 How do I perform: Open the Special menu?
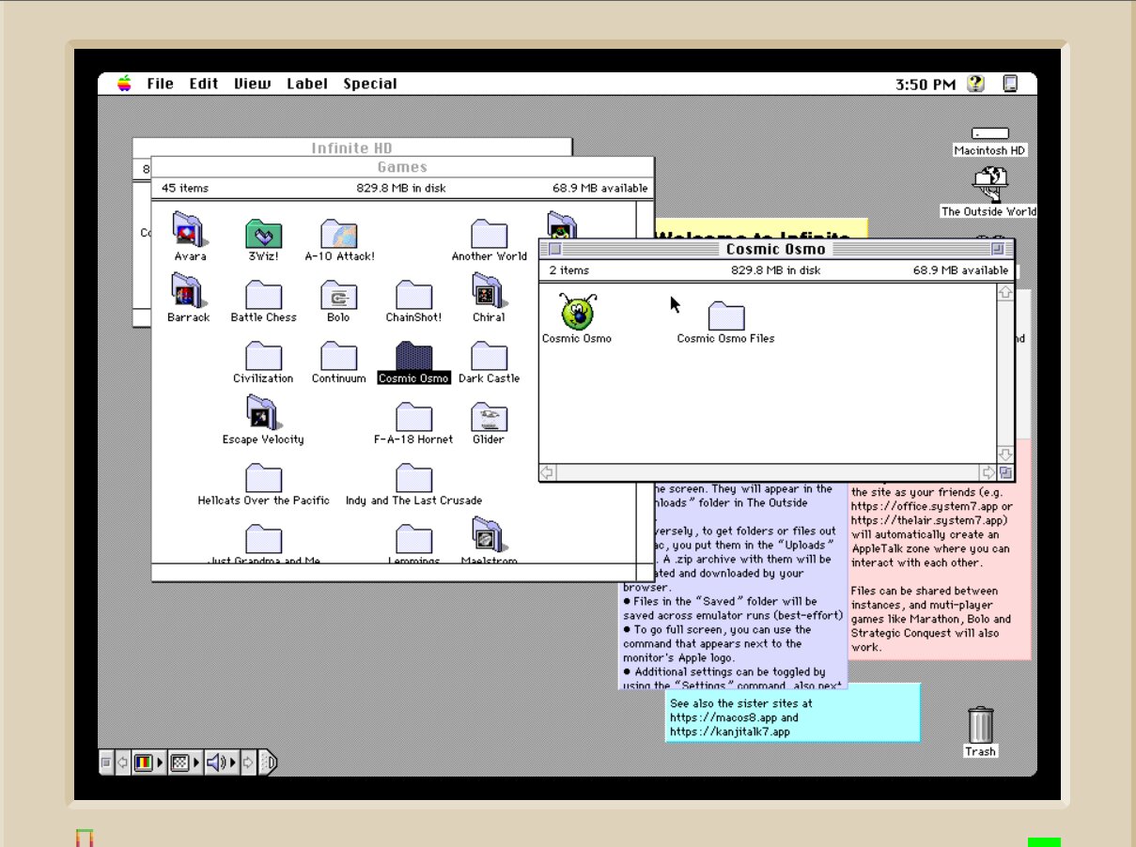370,84
